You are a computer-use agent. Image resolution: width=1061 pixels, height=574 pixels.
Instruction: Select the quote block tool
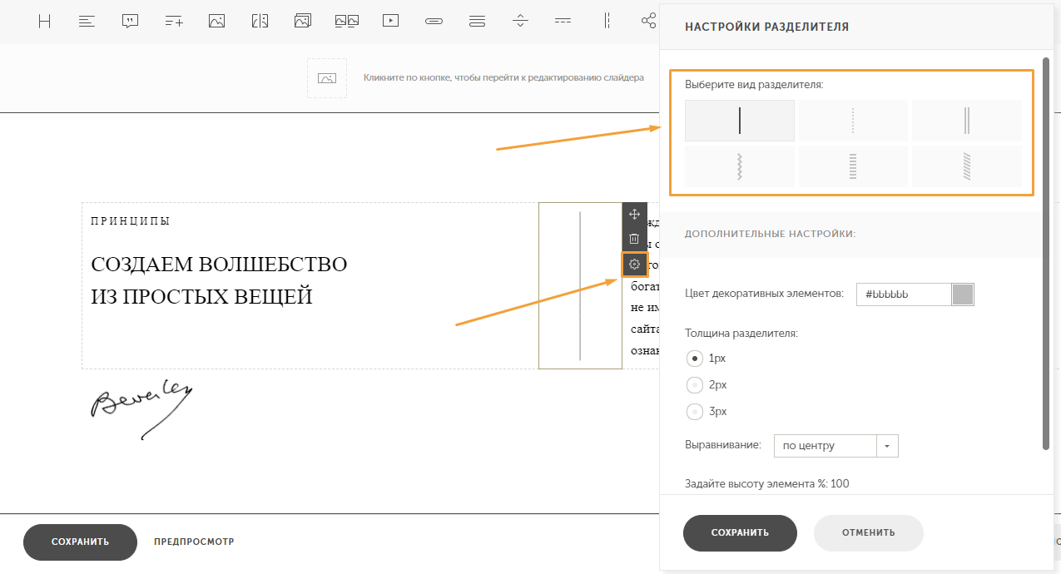click(x=130, y=22)
